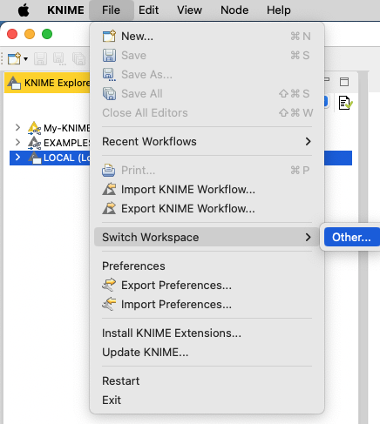This screenshot has height=424, width=380.
Task: Select the KNIME Explorer tab
Action: click(48, 83)
